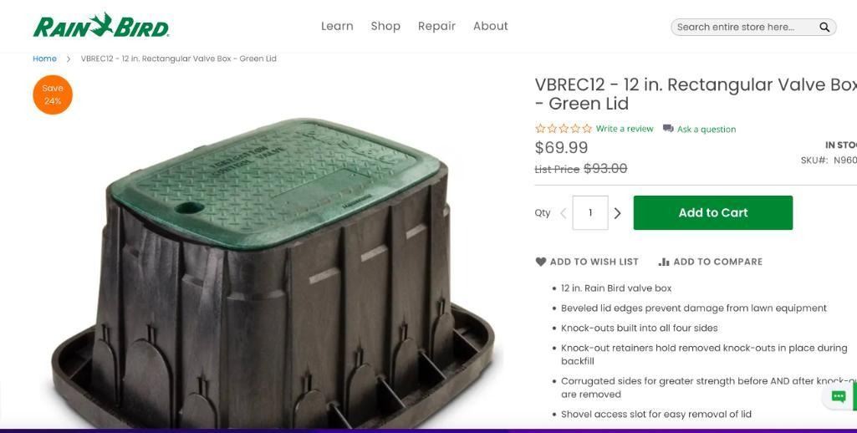This screenshot has height=433, width=857.
Task: Open the Learn menu
Action: point(337,26)
